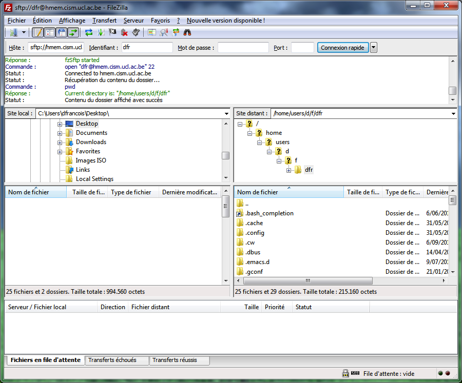Expand the Desktop folder in local tree

pos(60,124)
